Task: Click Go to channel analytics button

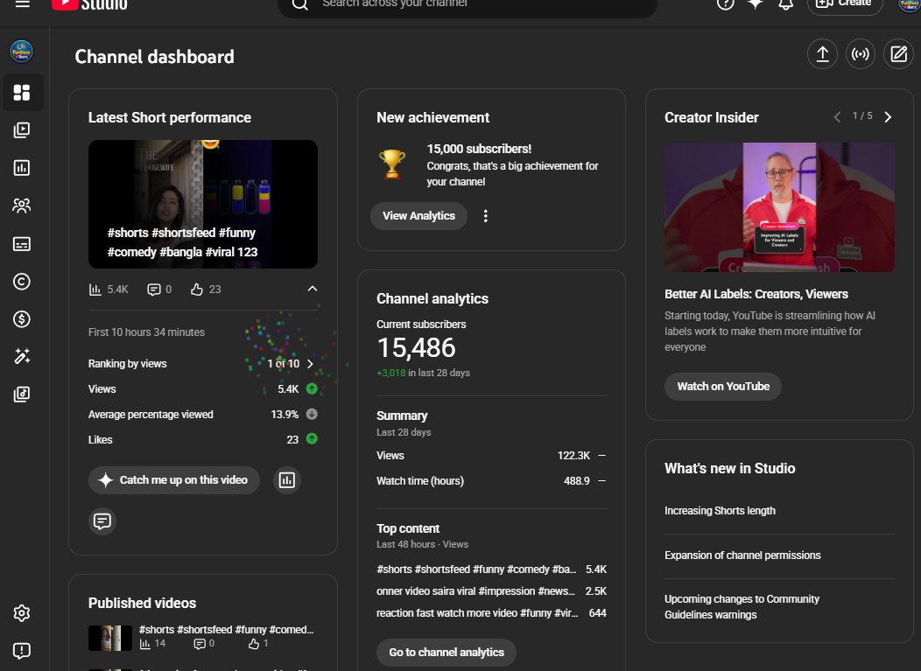Action: pos(446,653)
